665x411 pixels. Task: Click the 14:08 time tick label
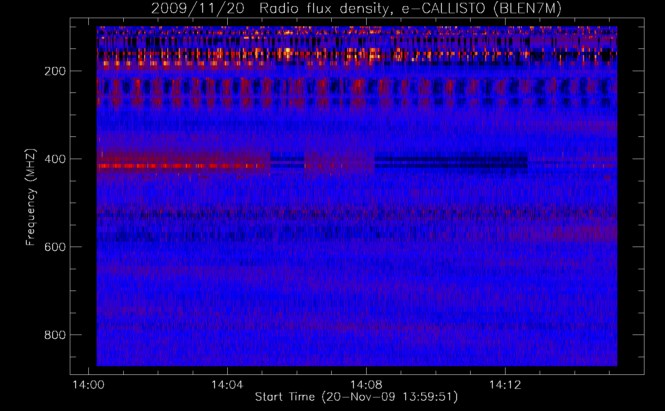point(366,385)
